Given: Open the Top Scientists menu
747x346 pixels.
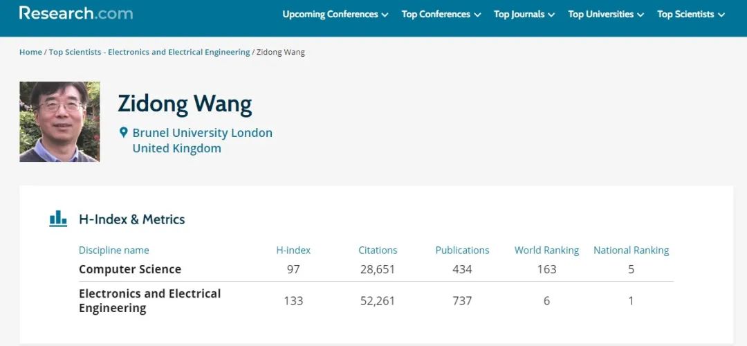Looking at the screenshot, I should (x=691, y=15).
